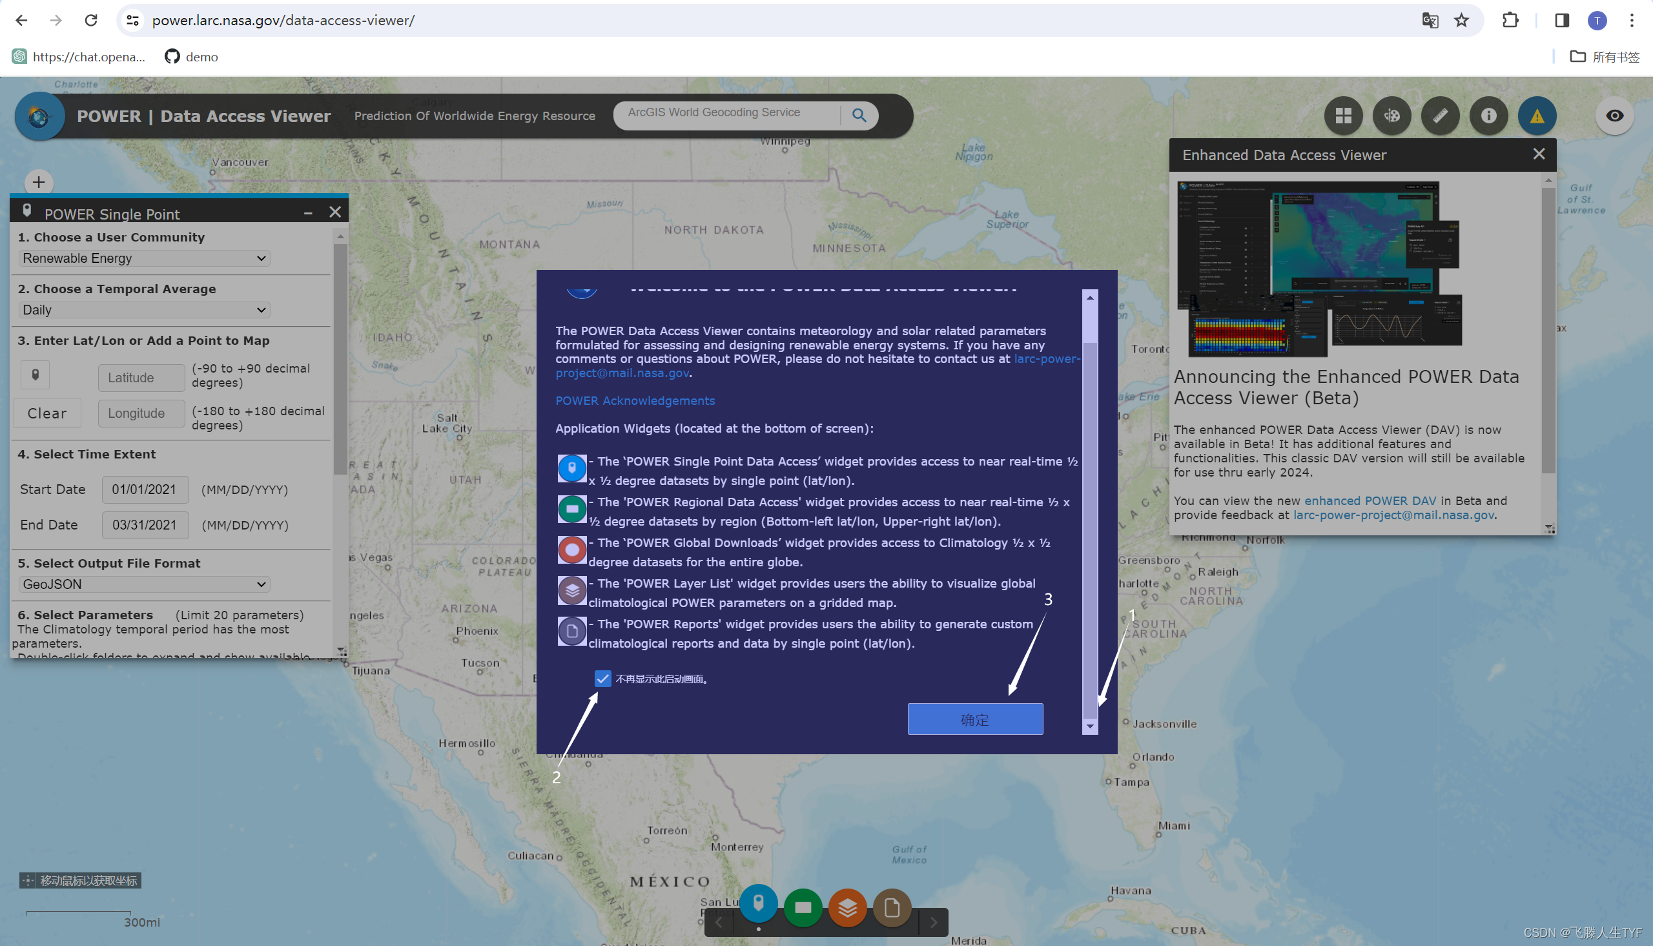Click the browser address bar URL
This screenshot has height=946, width=1653.
pos(283,20)
